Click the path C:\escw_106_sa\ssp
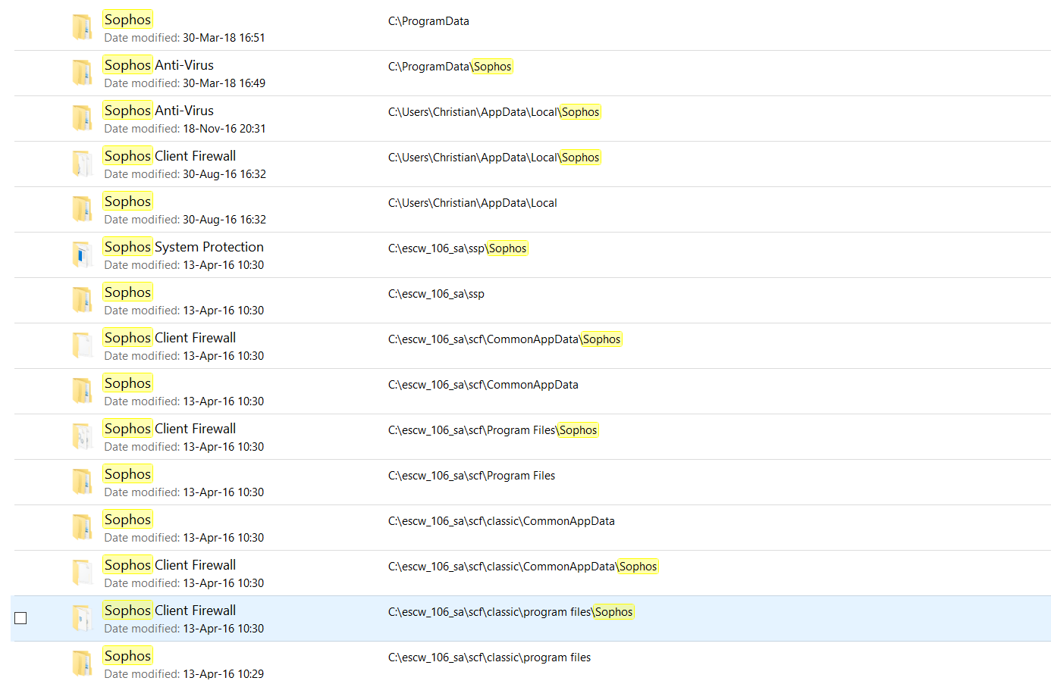Screen dimensions: 1051x684 click(436, 294)
